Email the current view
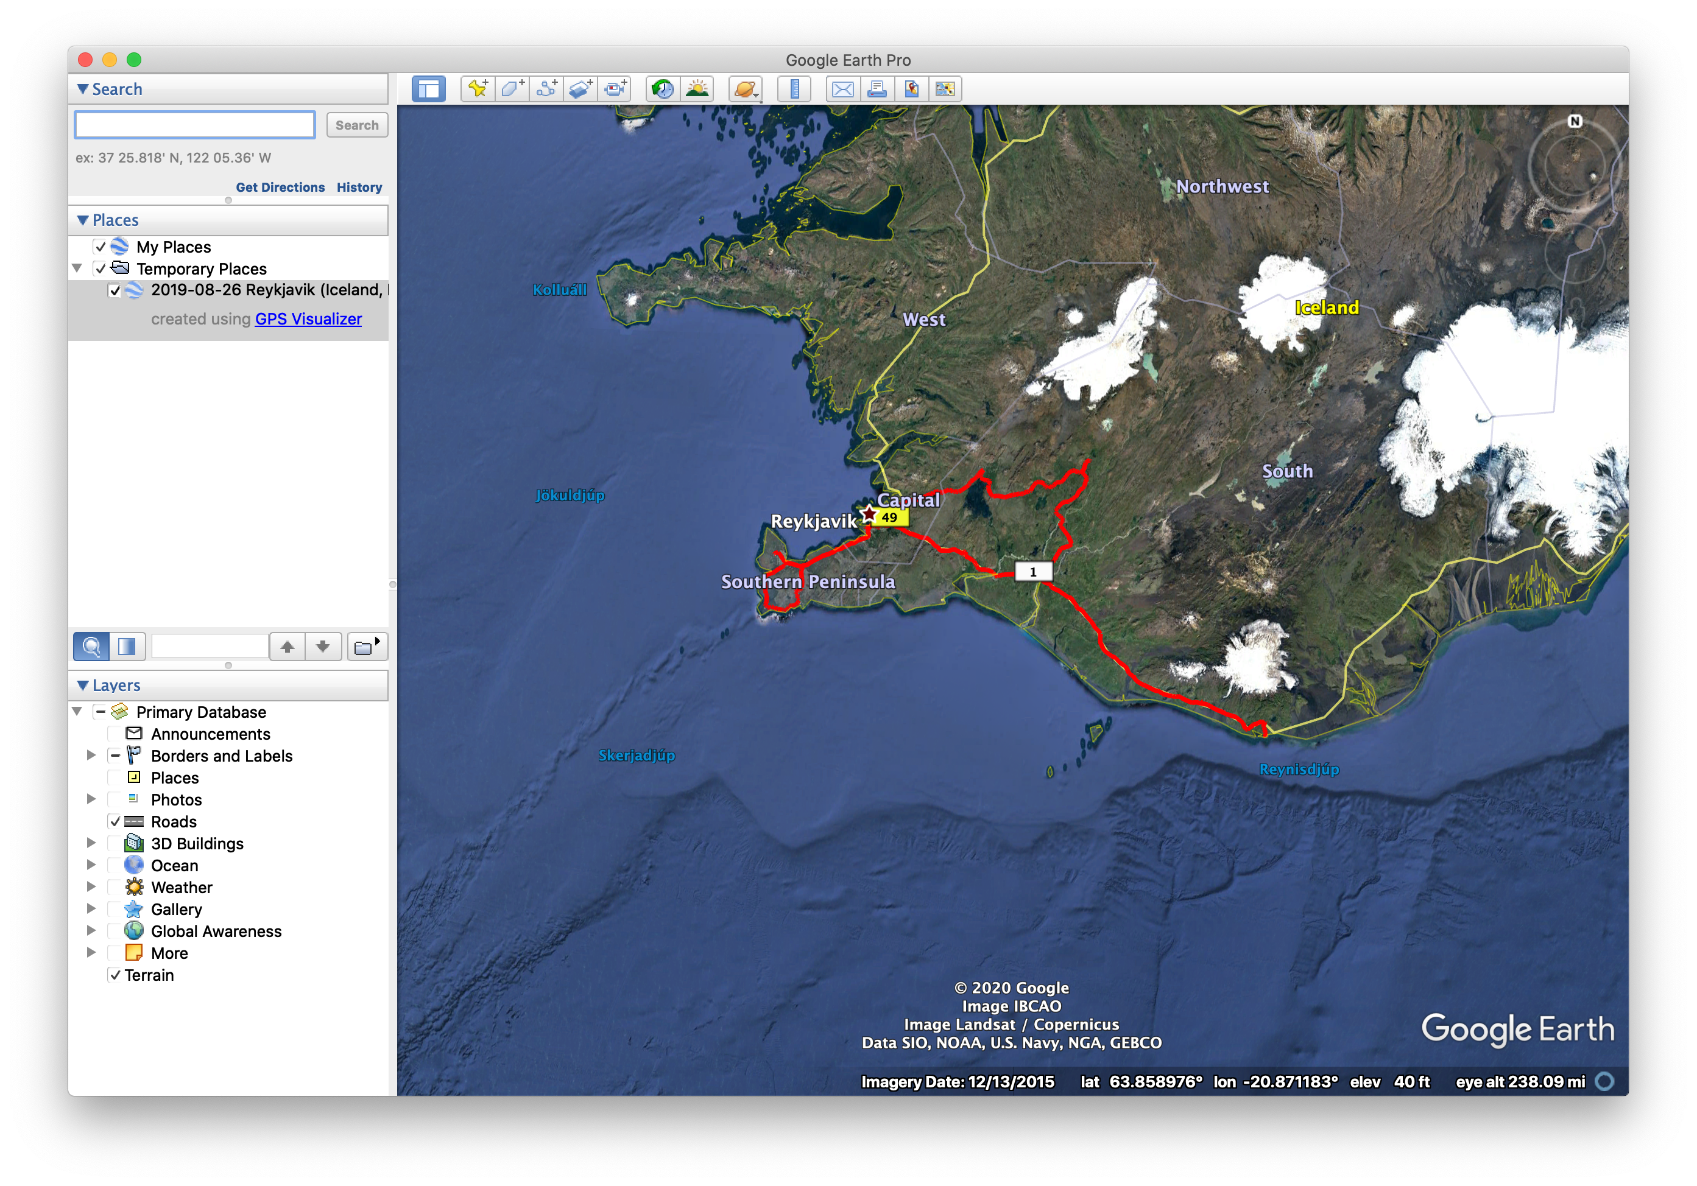Image resolution: width=1697 pixels, height=1186 pixels. (x=842, y=89)
